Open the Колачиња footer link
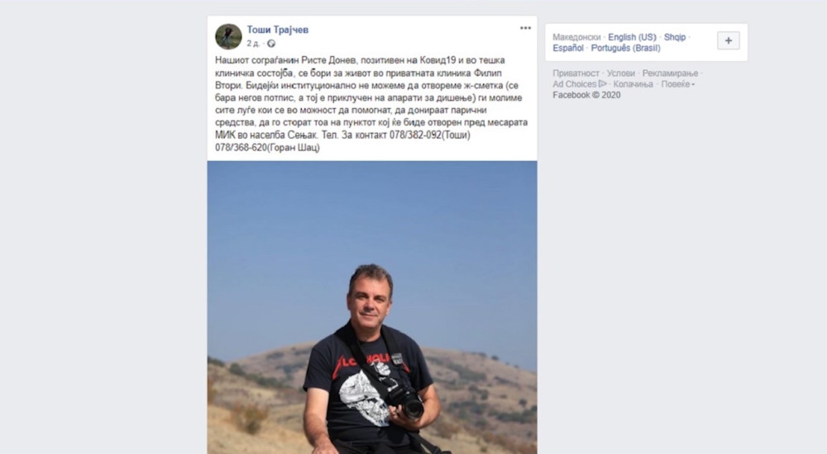 [x=633, y=83]
